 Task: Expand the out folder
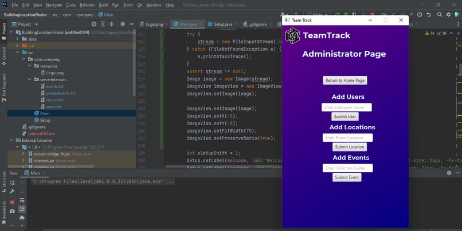(x=17, y=46)
